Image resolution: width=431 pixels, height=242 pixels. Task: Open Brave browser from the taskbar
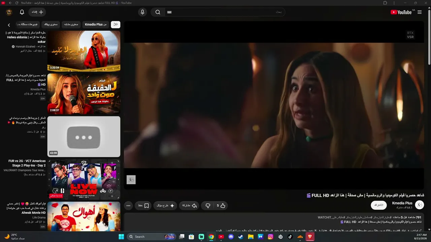310,237
